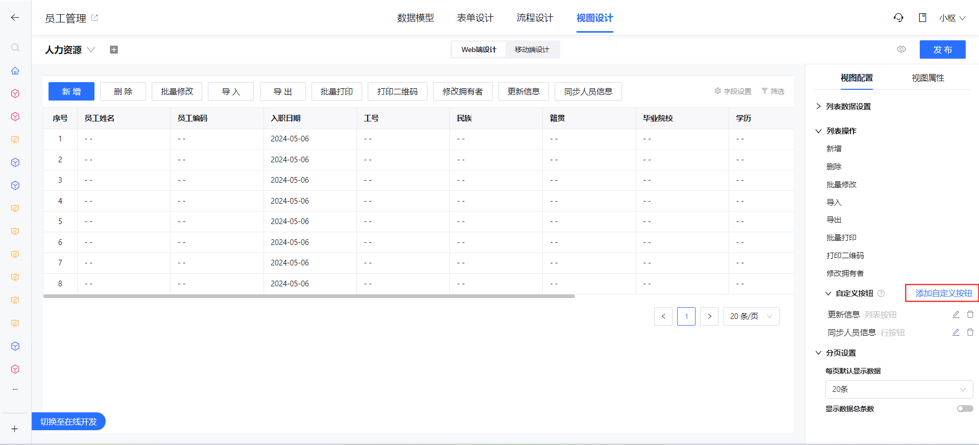Click the 导入 toolbar button
Screen dimensions: 979x445
pos(231,91)
